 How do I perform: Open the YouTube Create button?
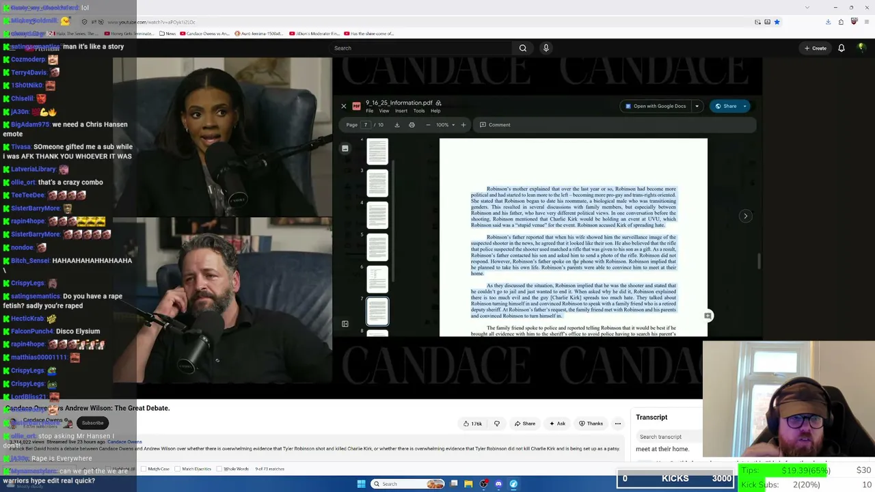[816, 48]
